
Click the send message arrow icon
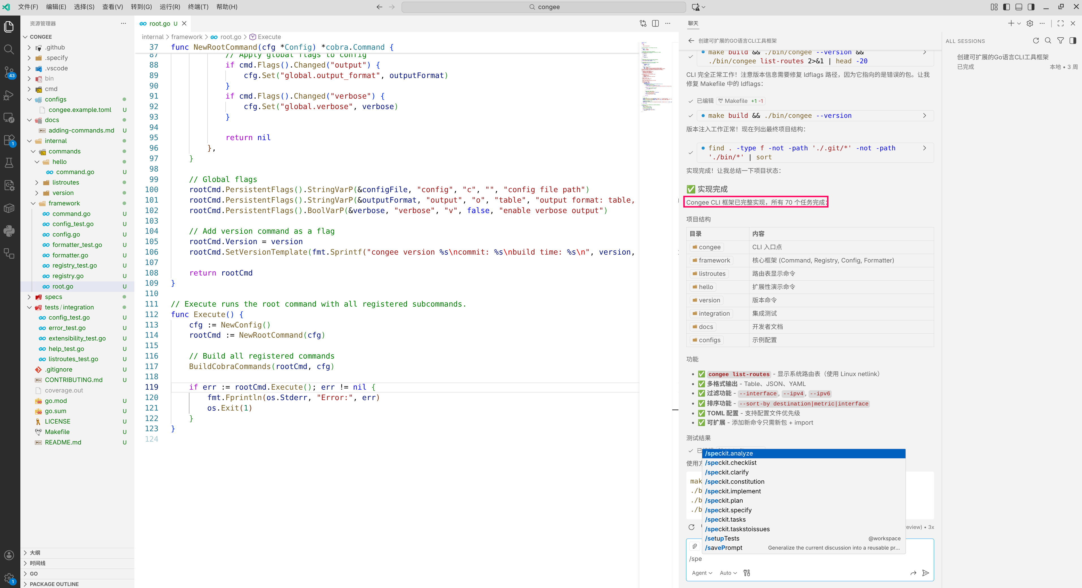click(925, 573)
